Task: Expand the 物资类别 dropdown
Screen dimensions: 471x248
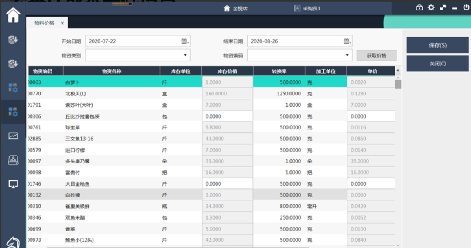Action: (185, 55)
